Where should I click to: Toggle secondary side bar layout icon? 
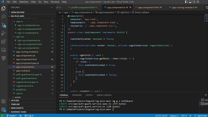click(x=194, y=2)
